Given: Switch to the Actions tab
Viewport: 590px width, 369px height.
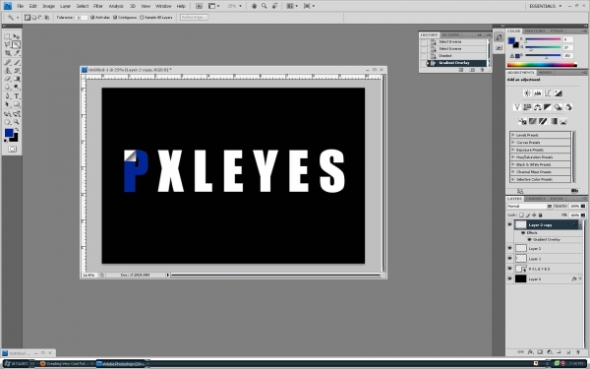Looking at the screenshot, I should click(x=450, y=34).
